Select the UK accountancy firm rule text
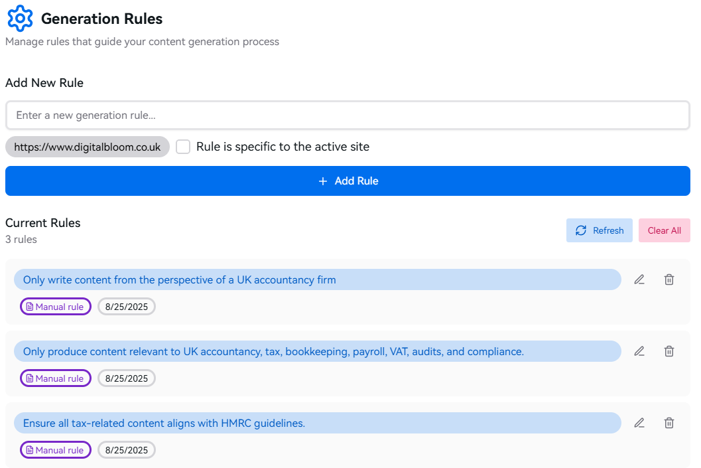Image resolution: width=701 pixels, height=468 pixels. 180,280
